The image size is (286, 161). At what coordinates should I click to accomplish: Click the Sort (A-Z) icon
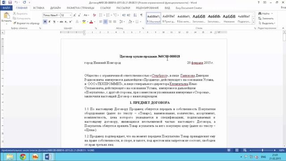(x=135, y=15)
